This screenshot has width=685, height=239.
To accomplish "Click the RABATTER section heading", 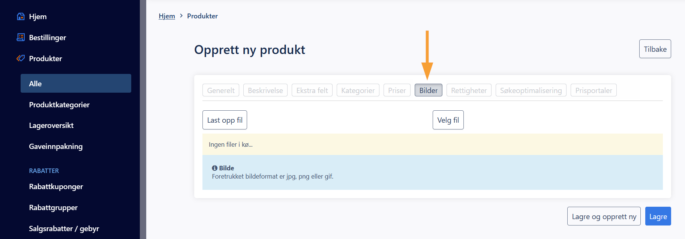I will tap(44, 171).
